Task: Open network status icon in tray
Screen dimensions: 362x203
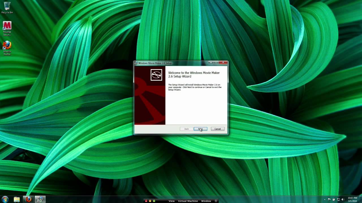Action: [339, 199]
